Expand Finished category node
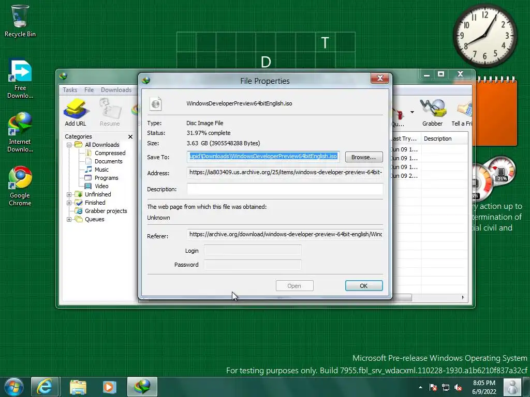 [69, 203]
